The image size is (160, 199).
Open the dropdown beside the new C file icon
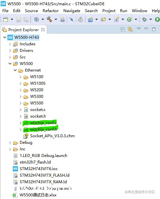pyautogui.click(x=123, y=19)
